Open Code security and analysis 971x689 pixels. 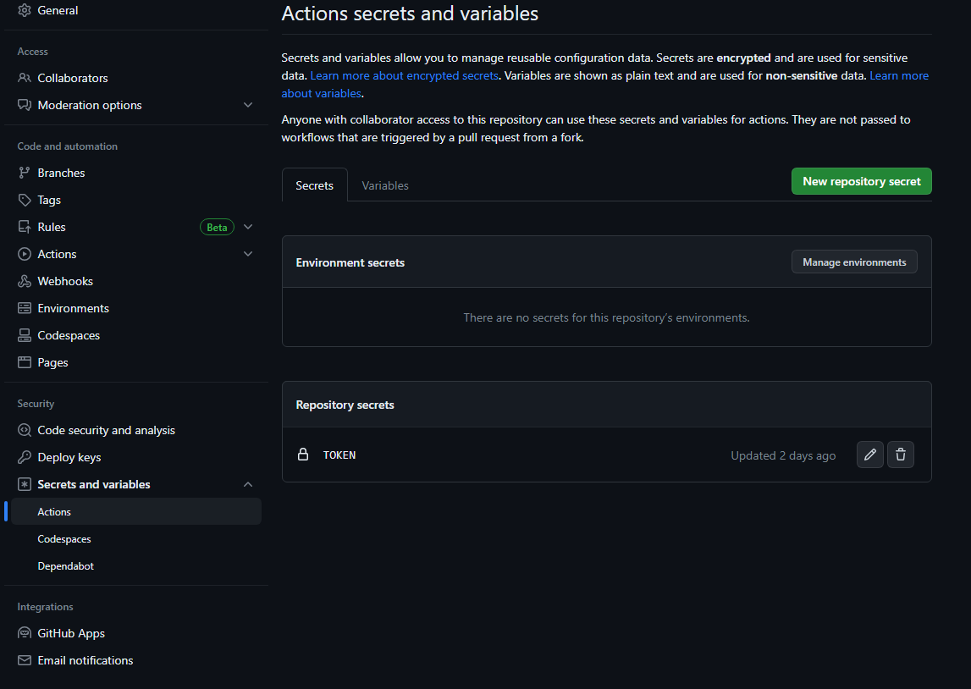(22, 429)
